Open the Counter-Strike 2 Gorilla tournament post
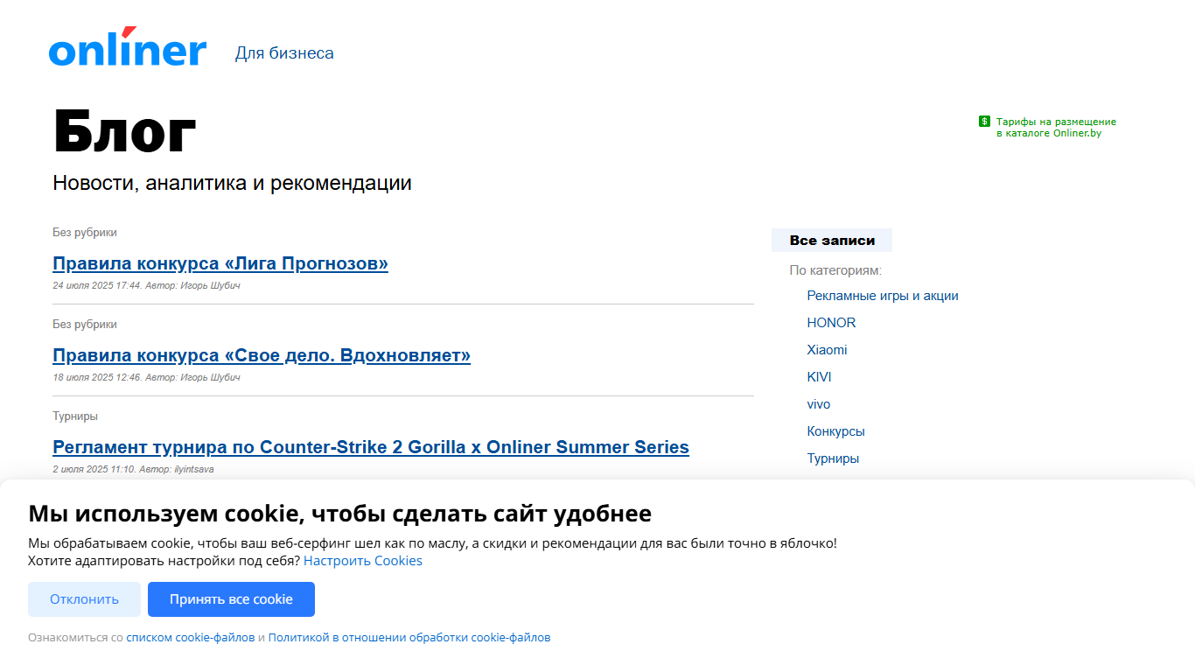The height and width of the screenshot is (672, 1195). point(371,447)
